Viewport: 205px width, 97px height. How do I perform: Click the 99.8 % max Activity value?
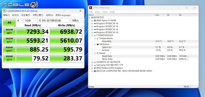coord(182,50)
